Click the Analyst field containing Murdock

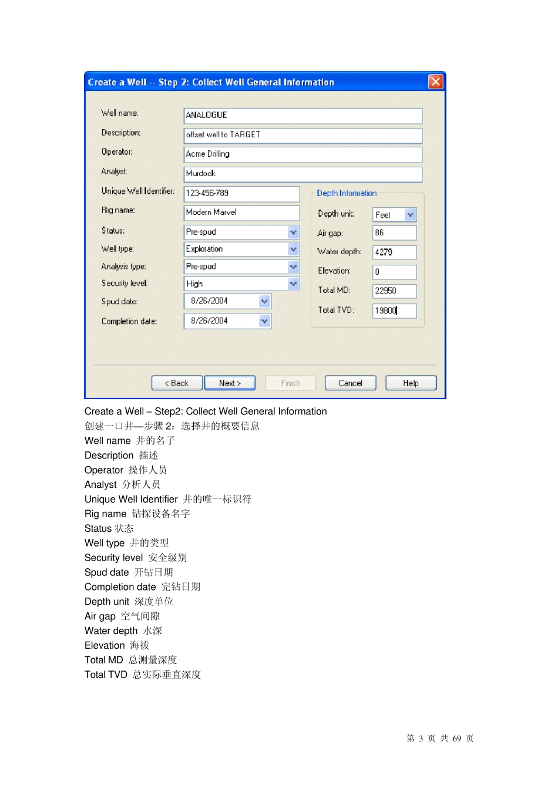302,174
